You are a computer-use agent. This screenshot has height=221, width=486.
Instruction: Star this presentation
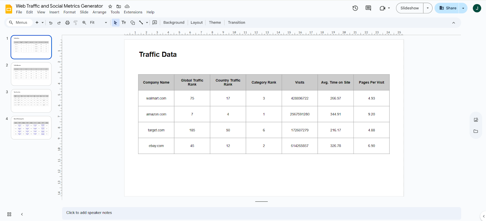110,6
